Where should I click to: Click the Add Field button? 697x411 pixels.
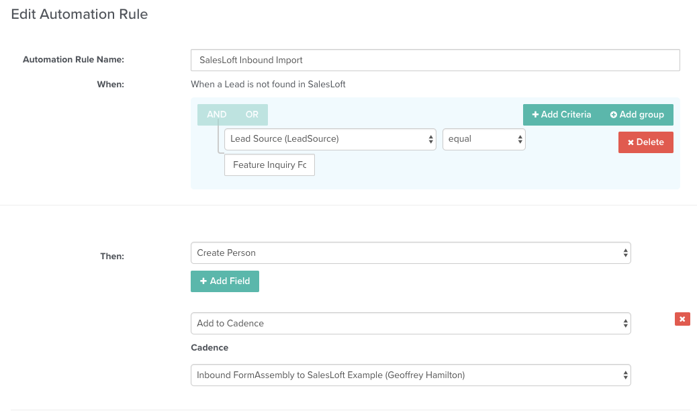point(225,281)
